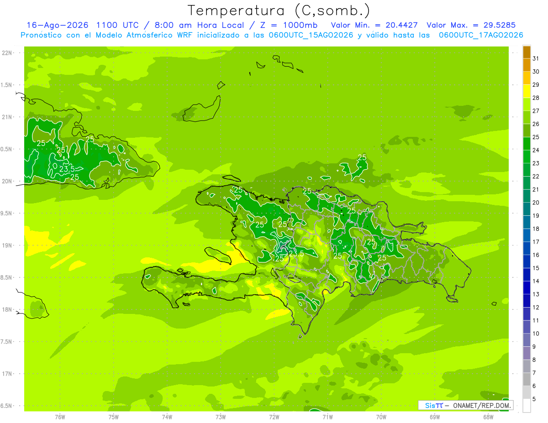Click the '10' color scale value
The height and width of the screenshot is (423, 548).
tap(536, 334)
